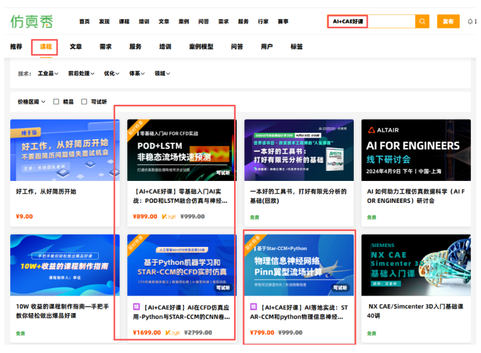Switch to the 问答 tab
This screenshot has height=353, width=481.
pos(237,46)
